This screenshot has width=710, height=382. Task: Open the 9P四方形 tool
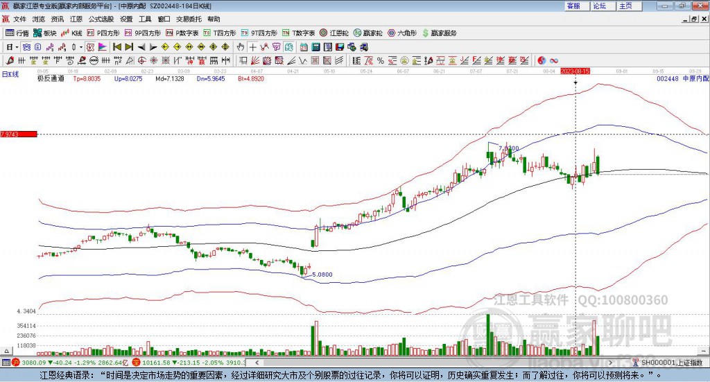click(143, 33)
